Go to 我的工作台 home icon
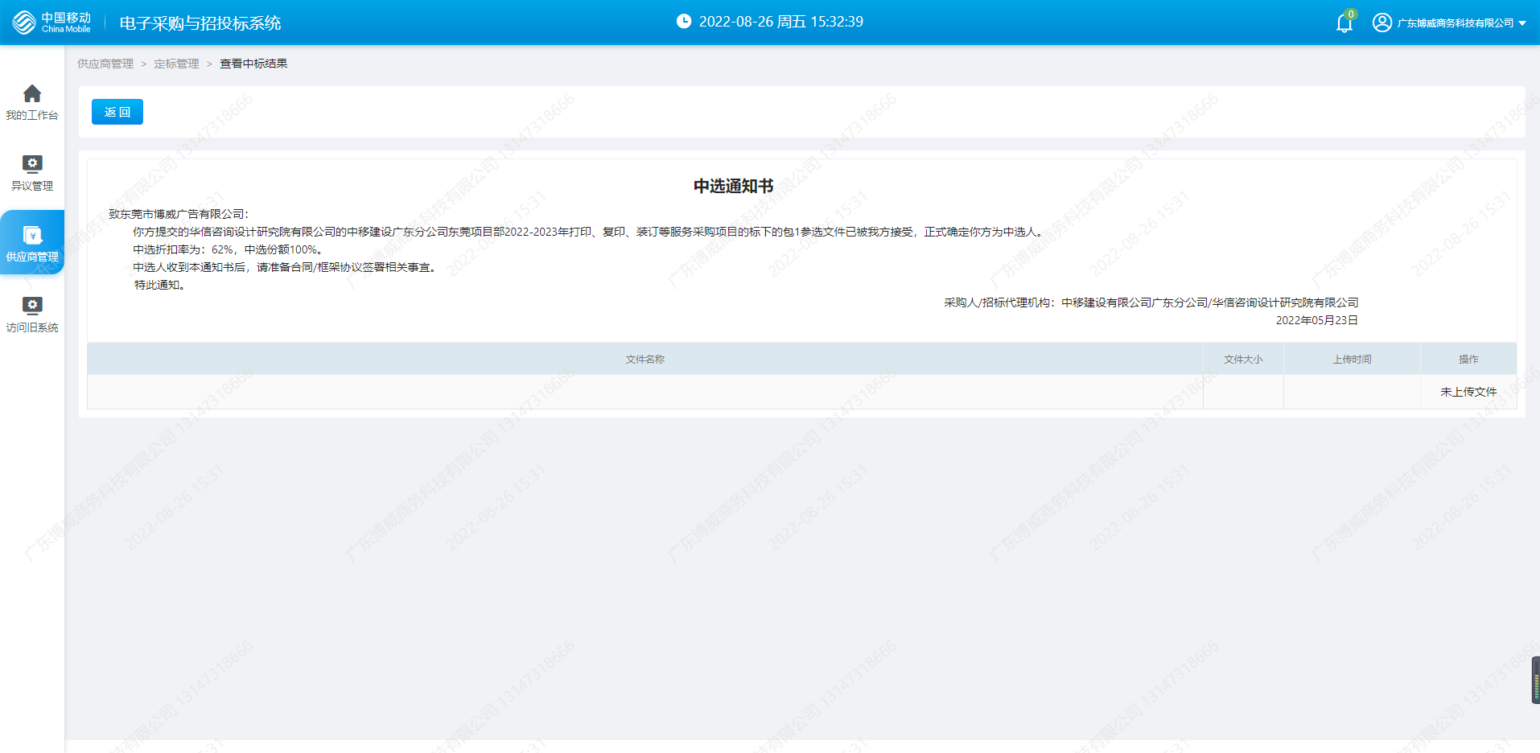The image size is (1540, 753). pos(32,94)
